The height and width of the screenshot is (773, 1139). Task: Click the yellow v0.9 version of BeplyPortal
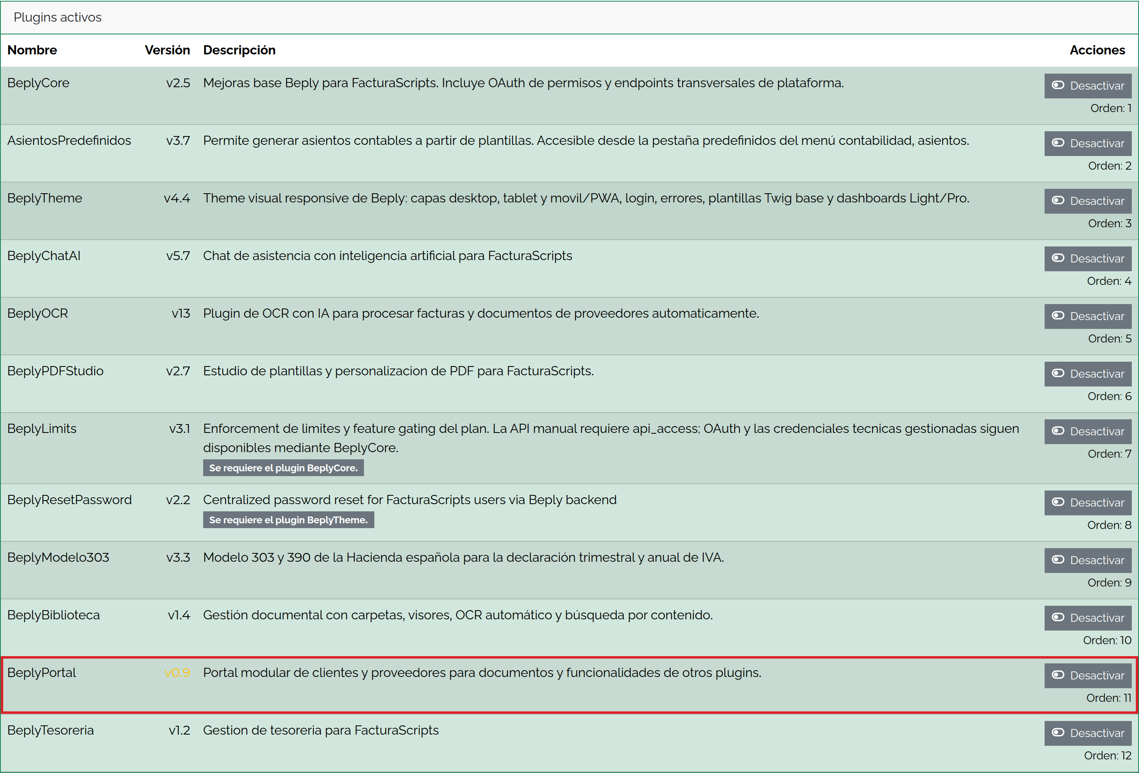click(177, 673)
